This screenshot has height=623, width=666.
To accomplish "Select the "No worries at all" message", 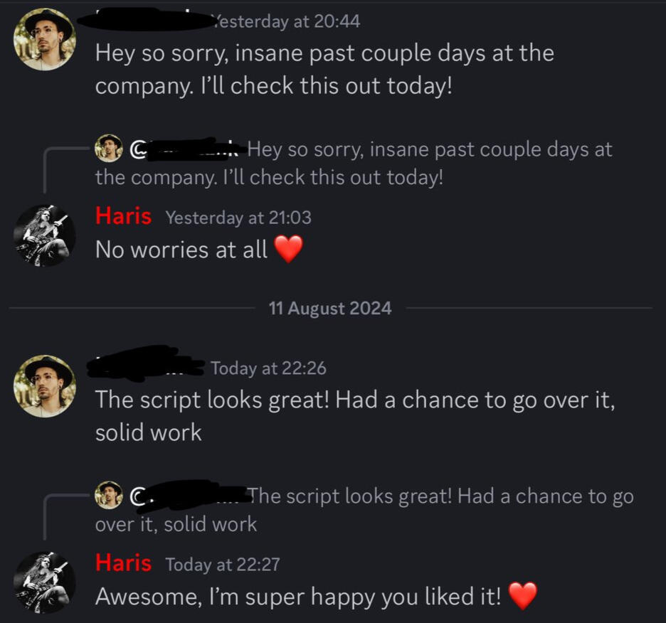I will pos(181,250).
